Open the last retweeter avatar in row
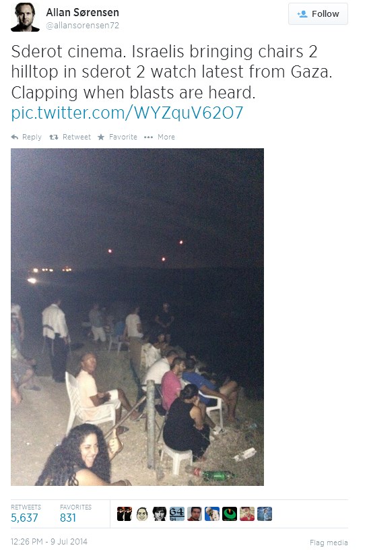Viewport: 367px width, 556px height. tap(264, 514)
